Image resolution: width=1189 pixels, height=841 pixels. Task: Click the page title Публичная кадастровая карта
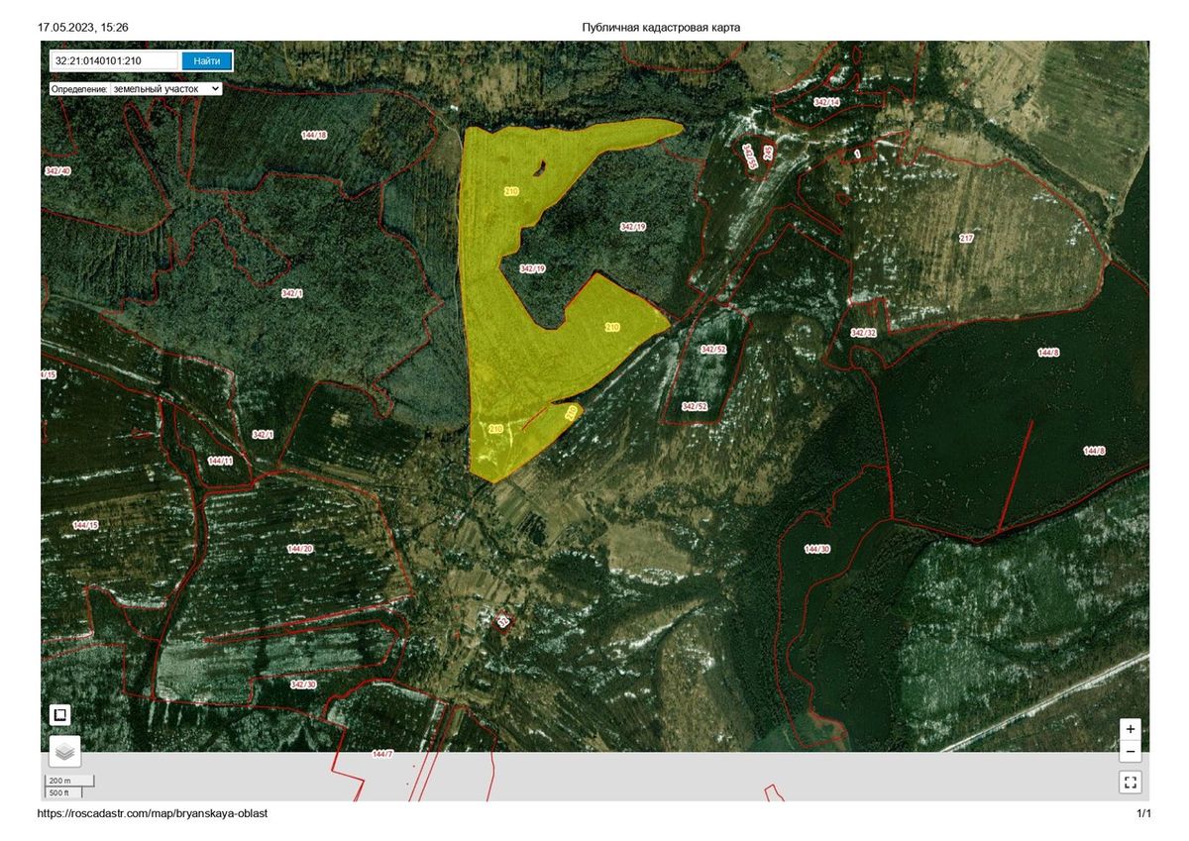pos(661,27)
